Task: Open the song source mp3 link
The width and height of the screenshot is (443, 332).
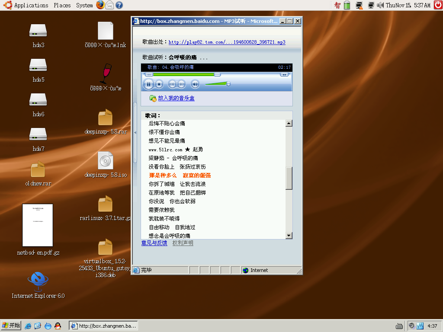Action: [x=227, y=42]
